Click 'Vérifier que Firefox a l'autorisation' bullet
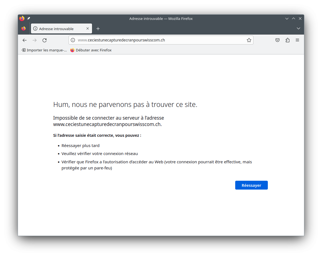This screenshot has height=257, width=322. 157,165
